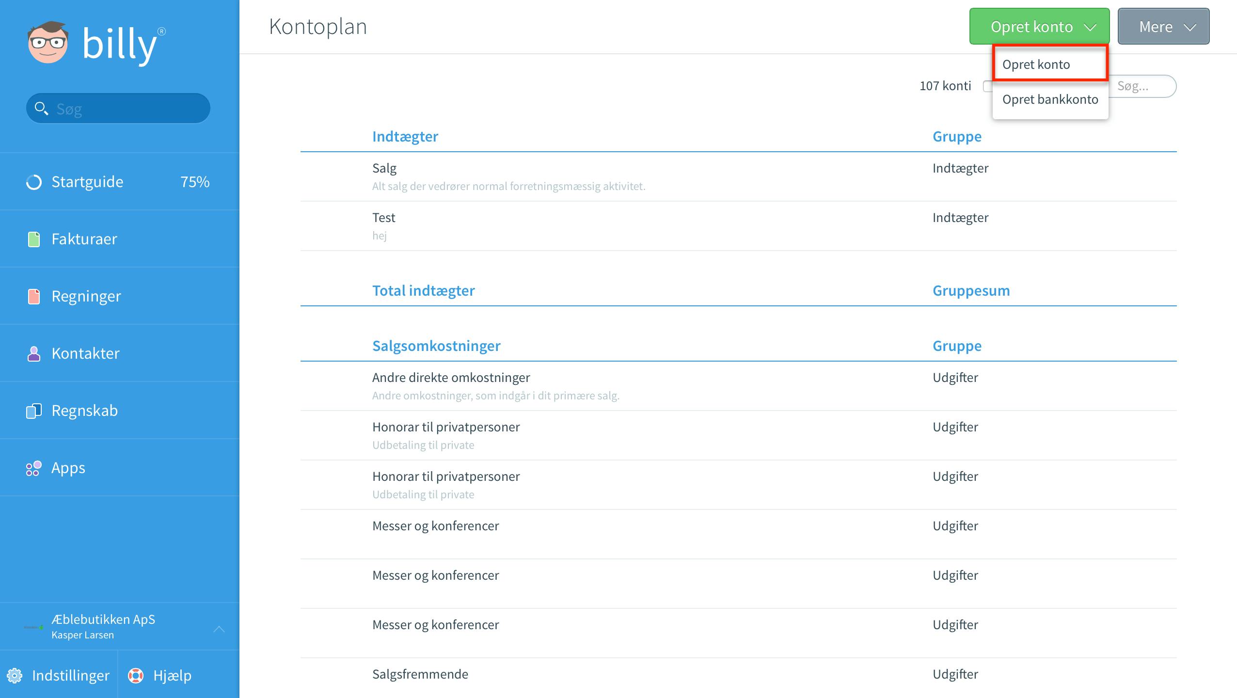Toggle the checkbox next to 107 konti
1237x698 pixels.
pos(987,86)
